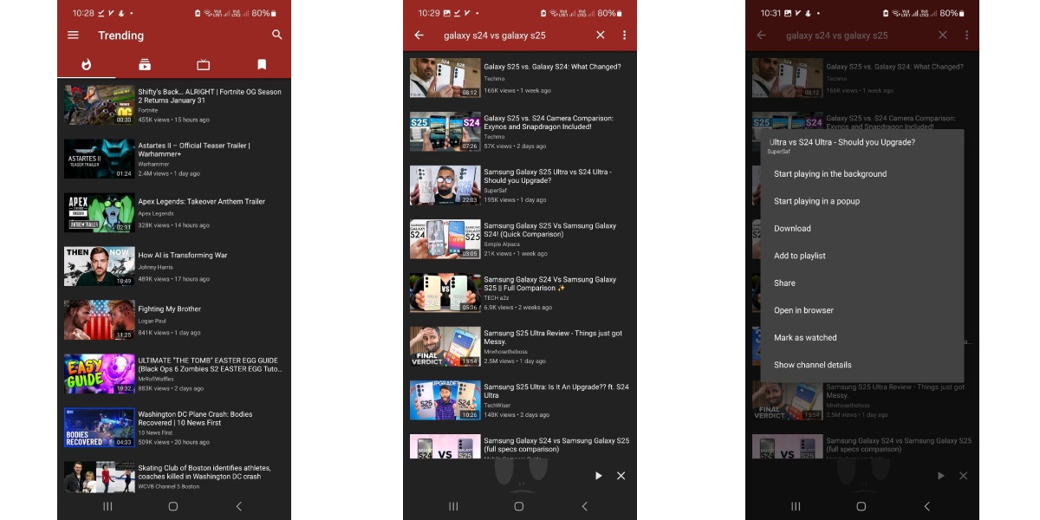
Task: Open ULTIMATE THE TOMB Easter Egg Guide
Action: 174,374
